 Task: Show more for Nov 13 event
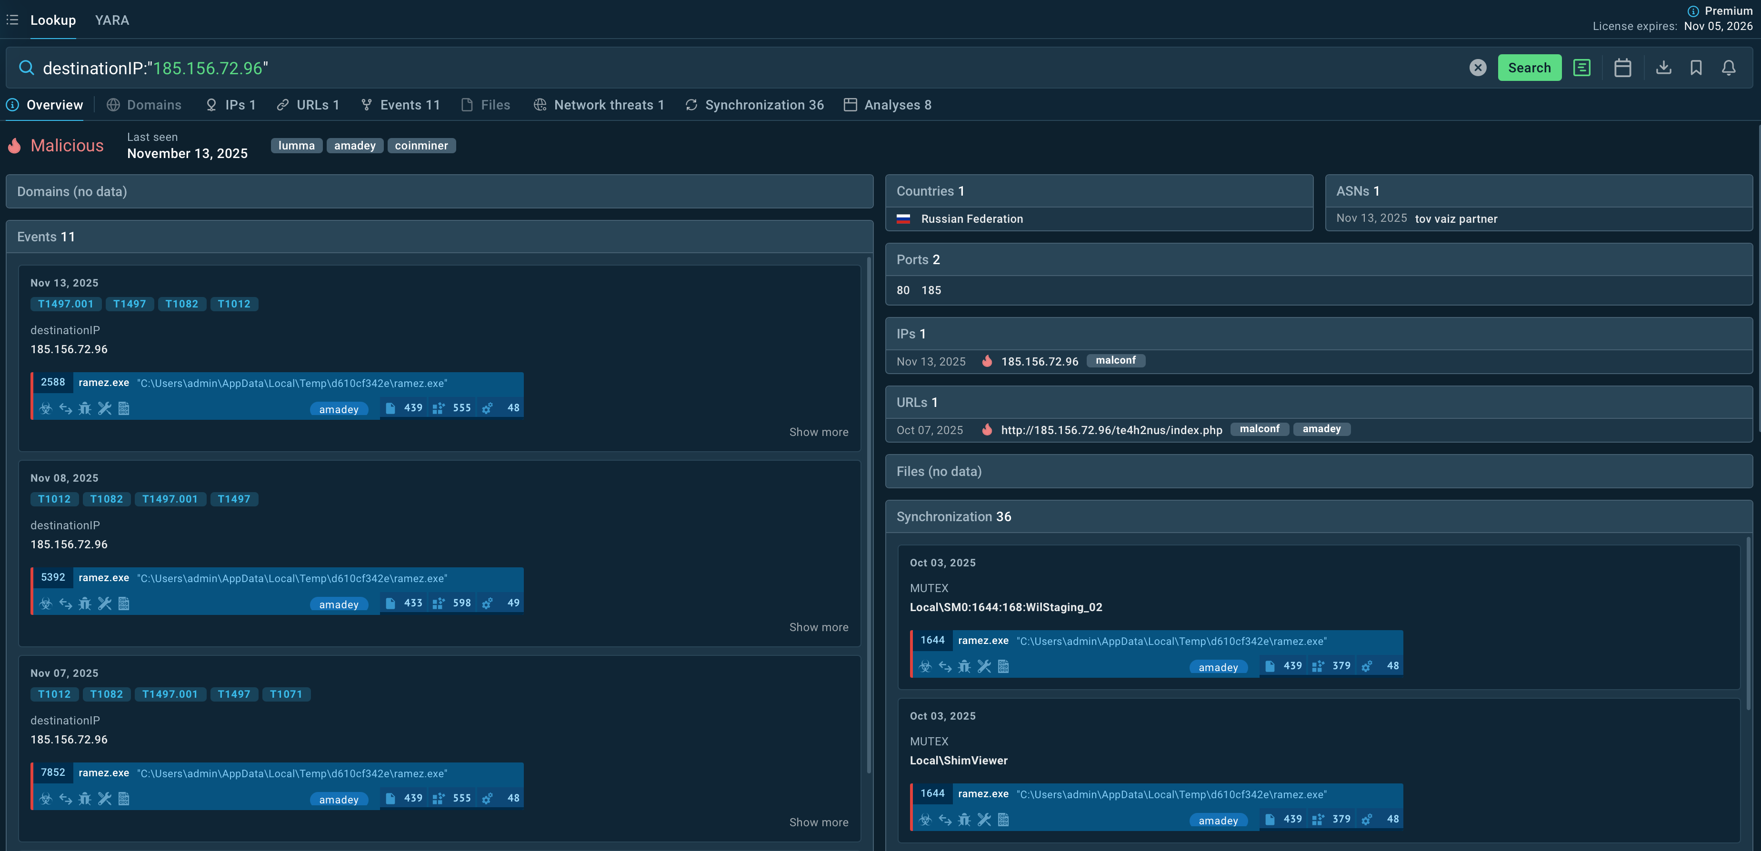tap(818, 432)
